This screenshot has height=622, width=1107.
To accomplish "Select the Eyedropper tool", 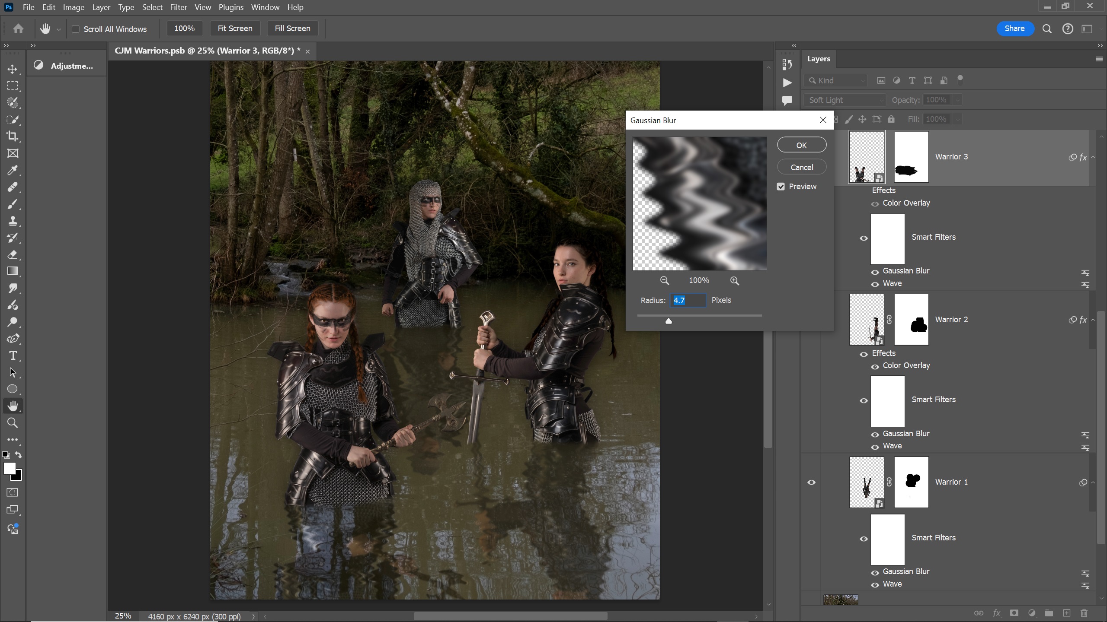I will click(x=13, y=170).
